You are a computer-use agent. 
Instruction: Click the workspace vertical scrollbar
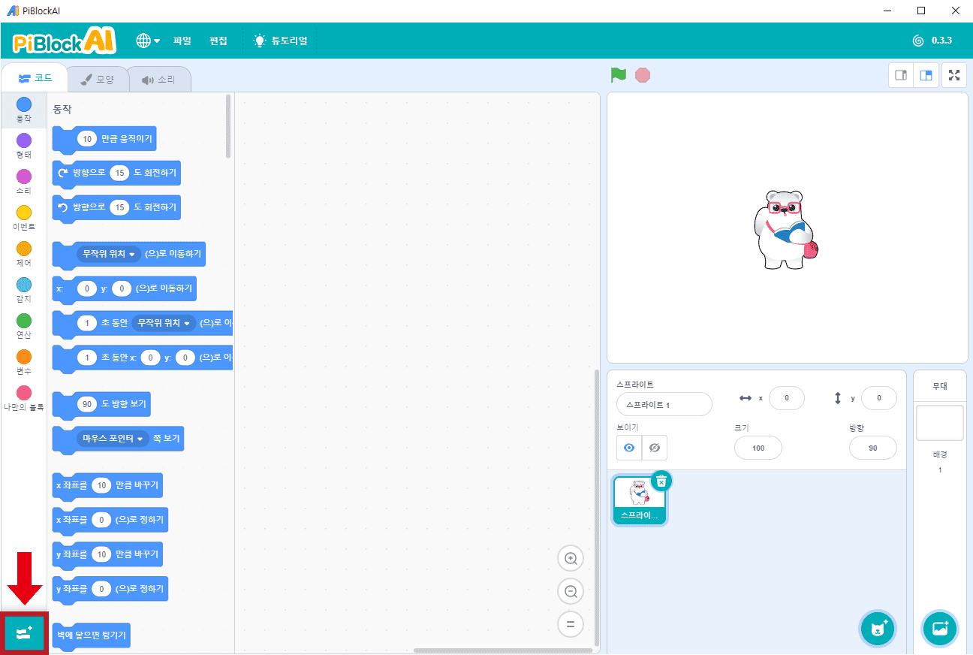pos(597,507)
